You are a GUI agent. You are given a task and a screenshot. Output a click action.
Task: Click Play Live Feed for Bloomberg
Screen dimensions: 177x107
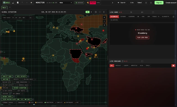[x=142, y=38]
